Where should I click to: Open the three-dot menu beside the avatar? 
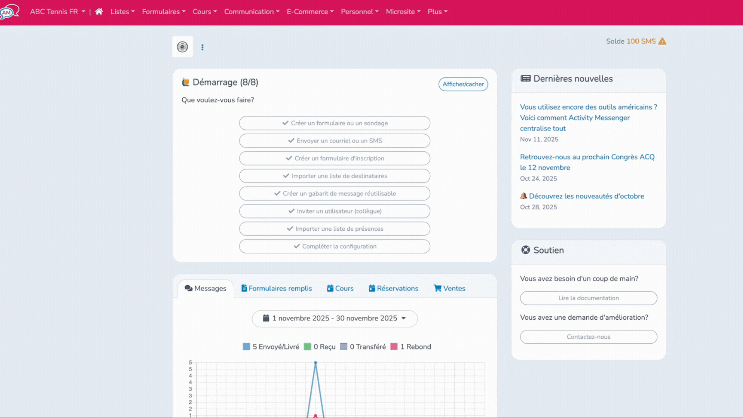click(202, 47)
